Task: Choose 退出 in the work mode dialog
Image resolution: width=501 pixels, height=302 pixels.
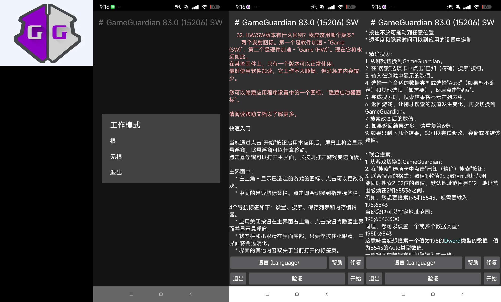Action: [116, 172]
